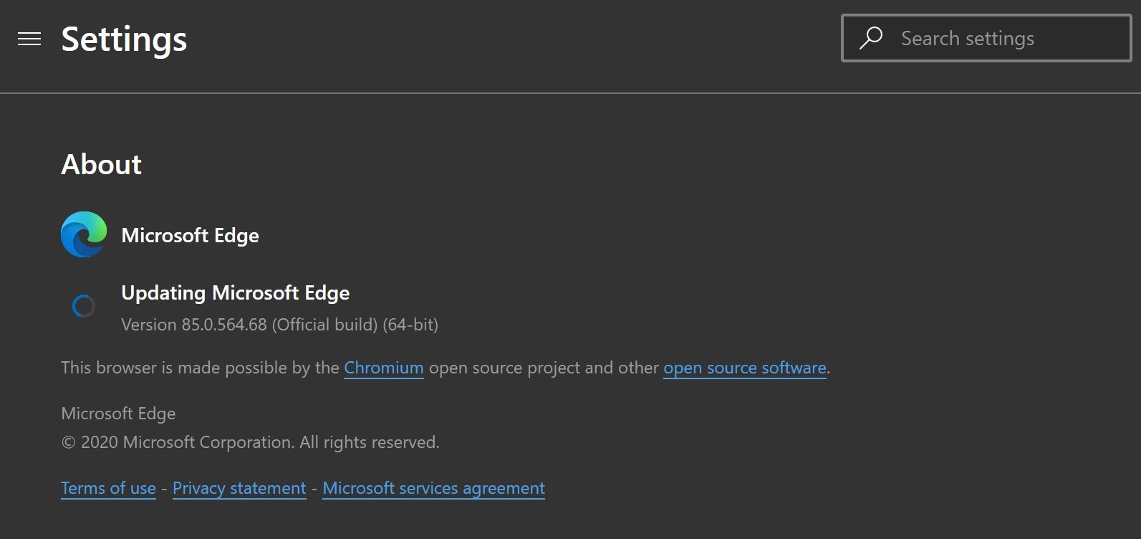Click the "This browser is made possible" text
This screenshot has height=539, width=1141.
[x=200, y=368]
